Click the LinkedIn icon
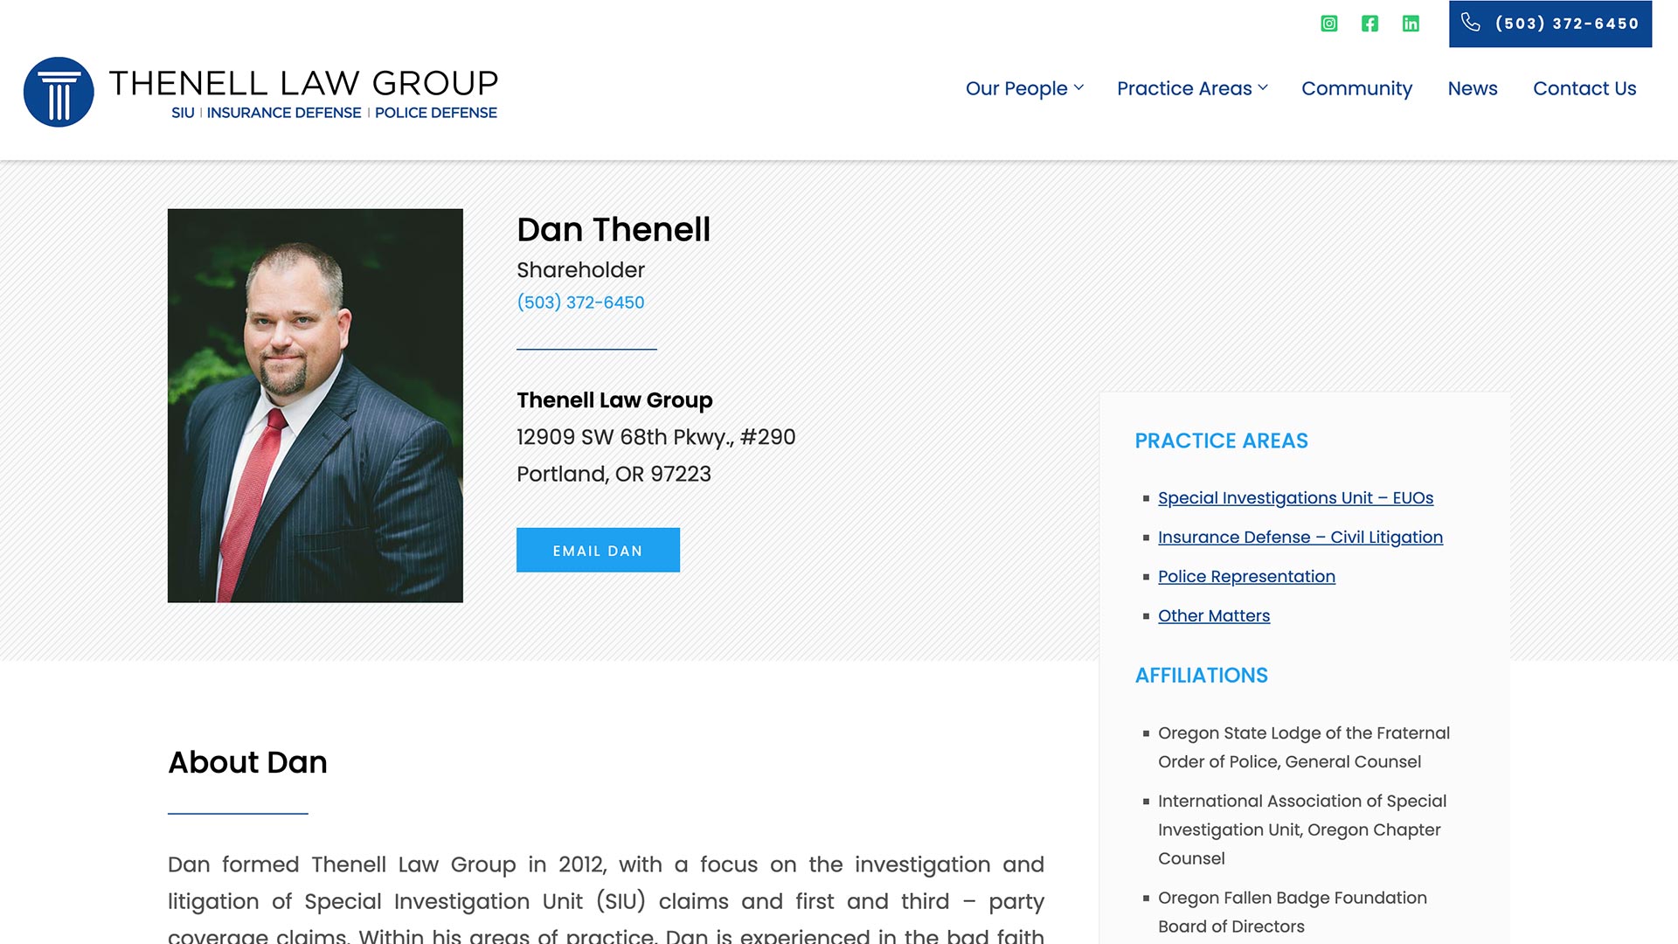Screen dimensions: 1678x944 point(1410,23)
